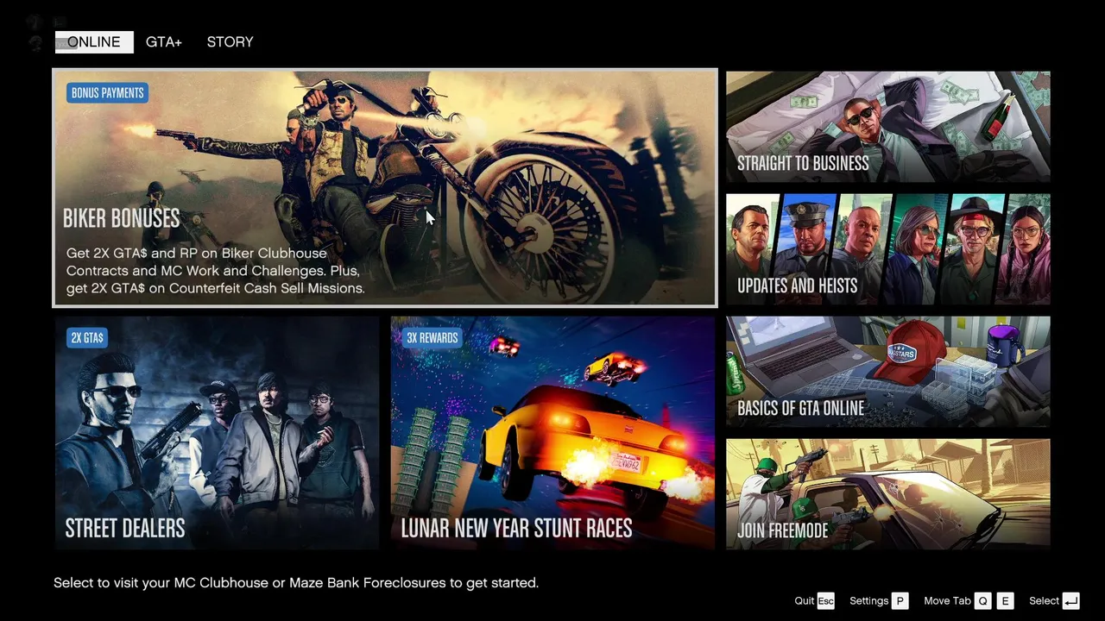
Task: Click the 2X GTA$ badge on Street Dealers
Action: pos(87,338)
